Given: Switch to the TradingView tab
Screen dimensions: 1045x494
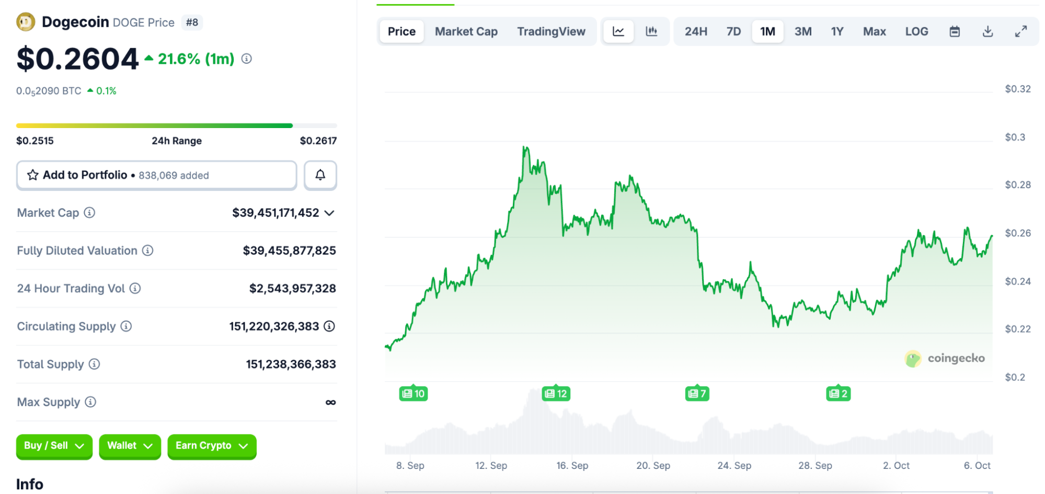Looking at the screenshot, I should point(551,31).
